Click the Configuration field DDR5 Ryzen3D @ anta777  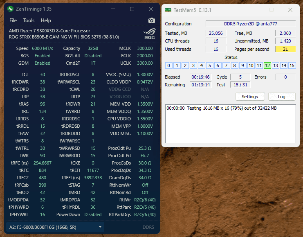coord(251,24)
